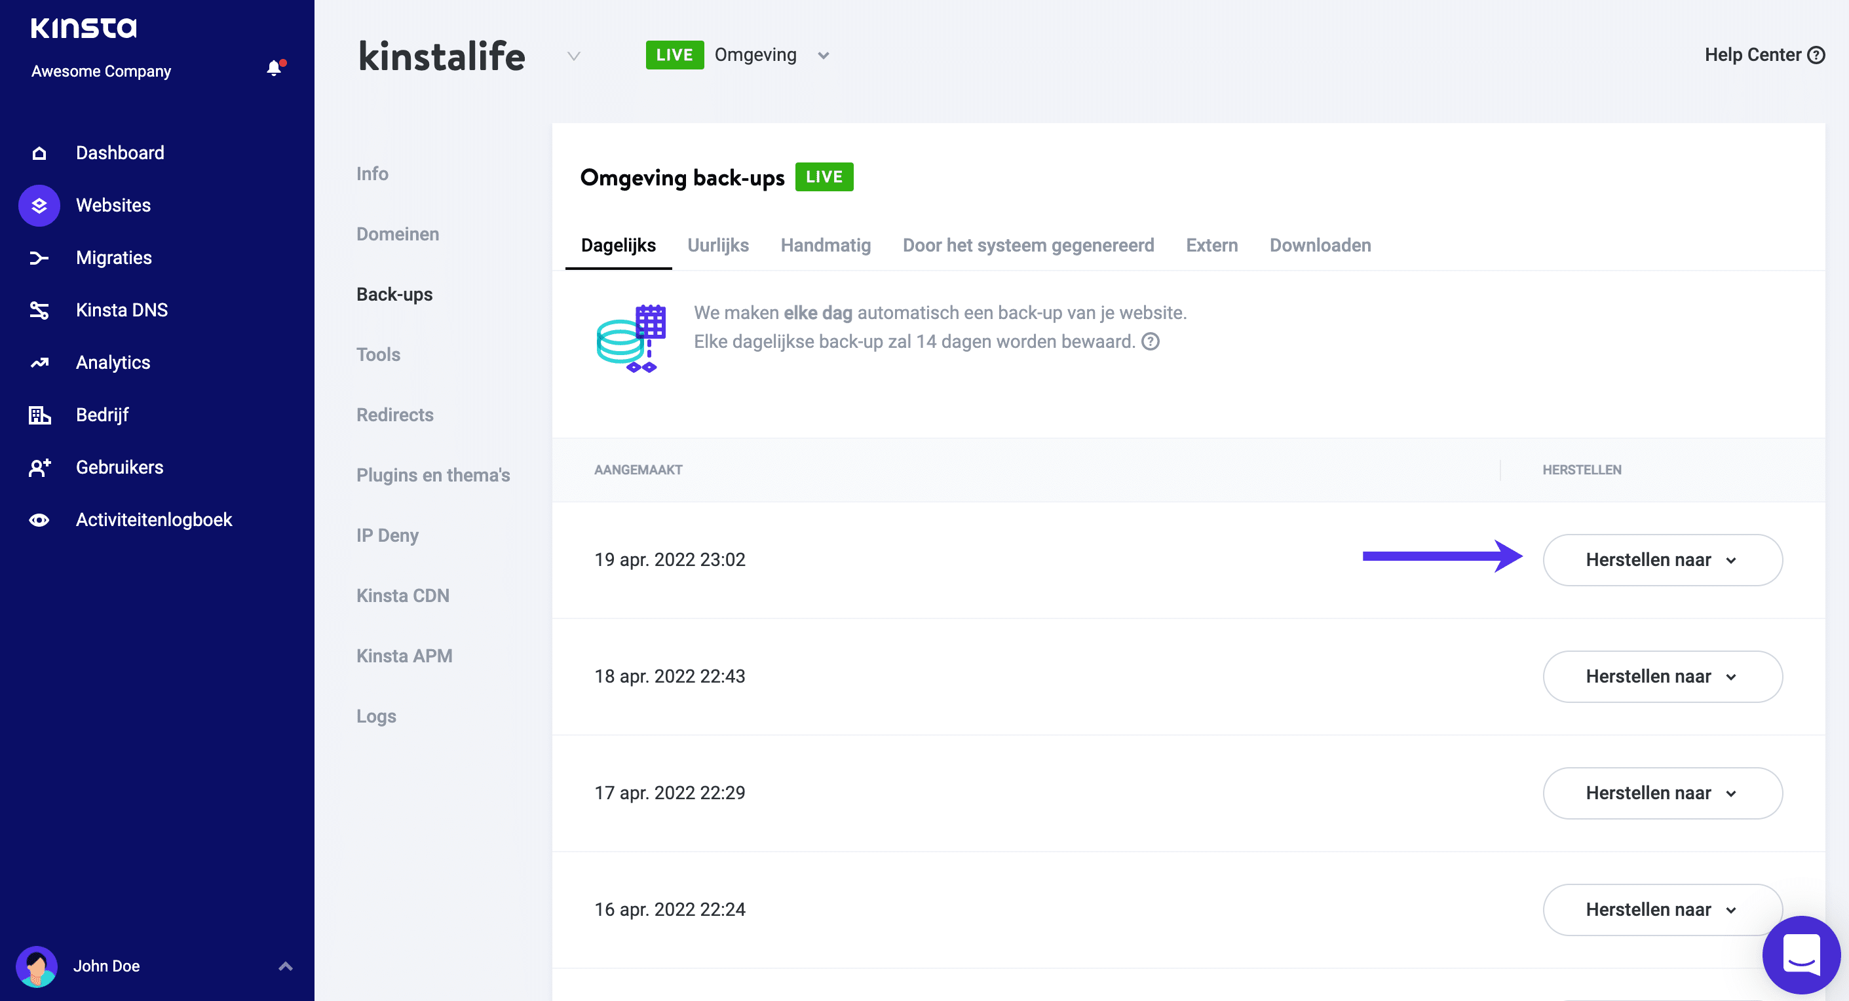Click the kinstalife site title
Viewport: 1849px width, 1001px height.
click(x=442, y=56)
